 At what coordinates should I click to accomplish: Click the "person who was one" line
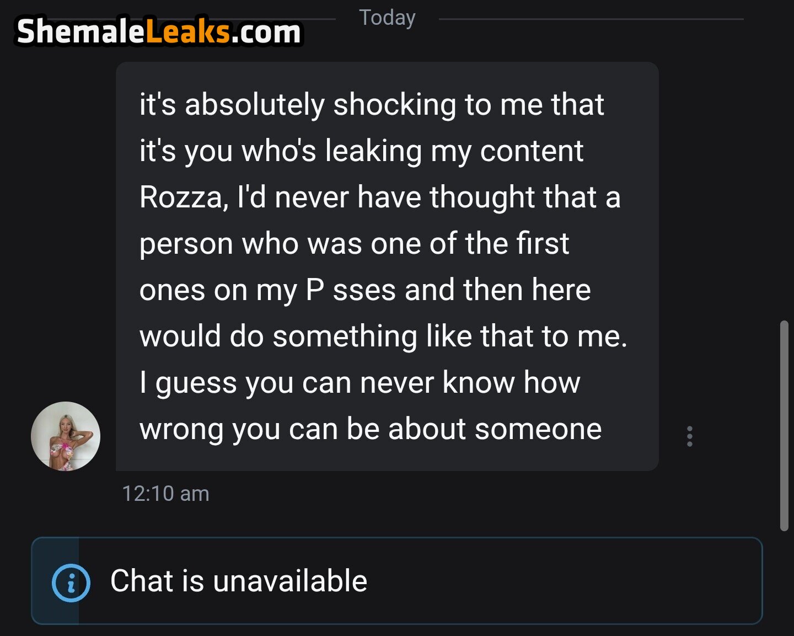(353, 244)
